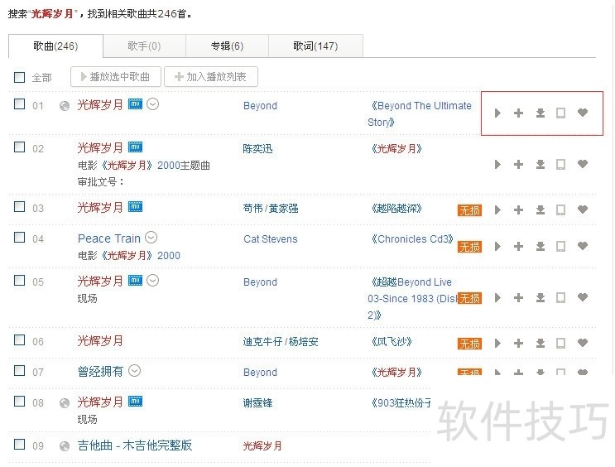Screen dimensions: 615x467
Task: Play the row 05 live Beyond track
Action: [x=497, y=298]
